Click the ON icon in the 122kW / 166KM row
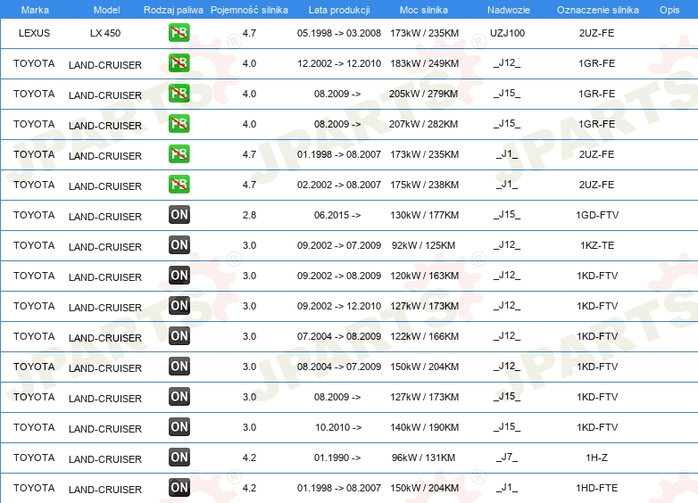698x503 pixels. [x=179, y=336]
